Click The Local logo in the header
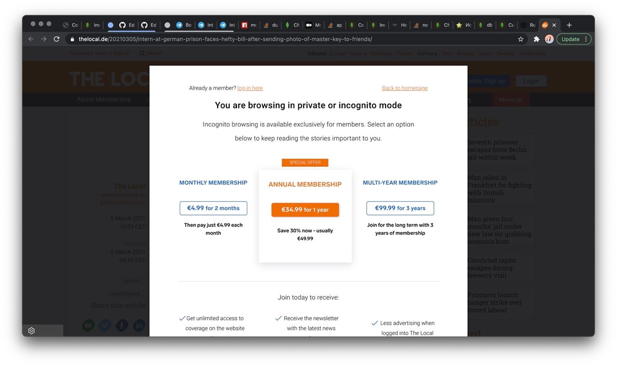This screenshot has height=366, width=617. 109,79
